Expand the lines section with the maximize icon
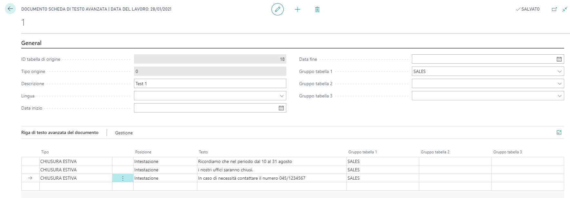The height and width of the screenshot is (198, 570). point(559,132)
